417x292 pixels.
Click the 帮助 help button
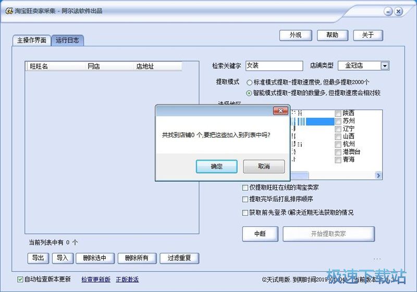pos(332,35)
